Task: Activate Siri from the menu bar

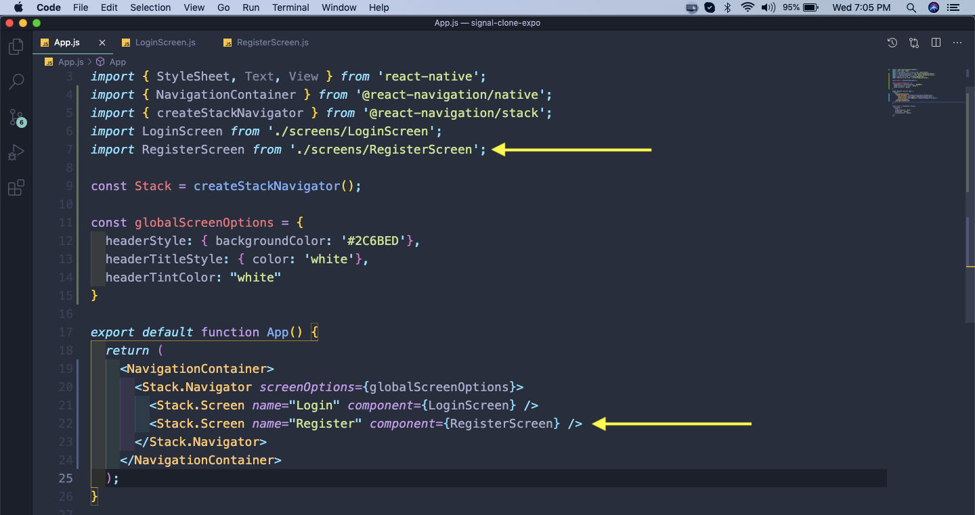Action: [x=934, y=7]
